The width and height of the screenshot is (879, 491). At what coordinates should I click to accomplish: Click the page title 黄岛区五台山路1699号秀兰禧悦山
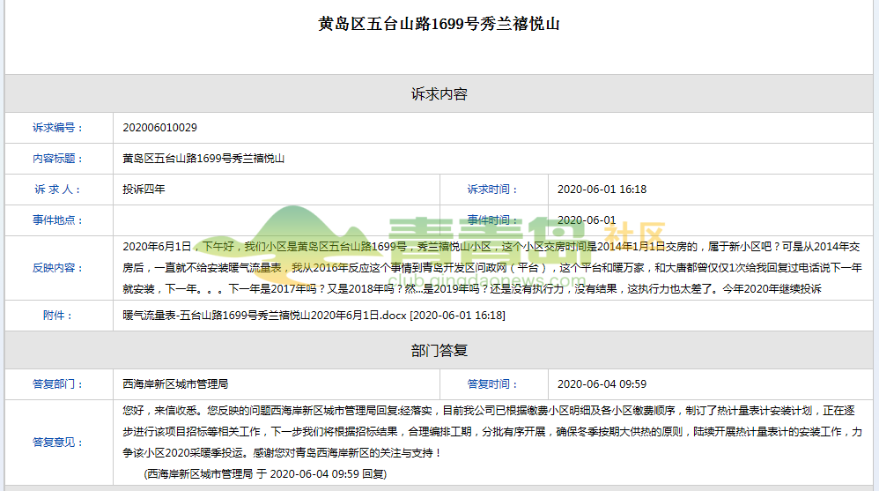[x=439, y=24]
